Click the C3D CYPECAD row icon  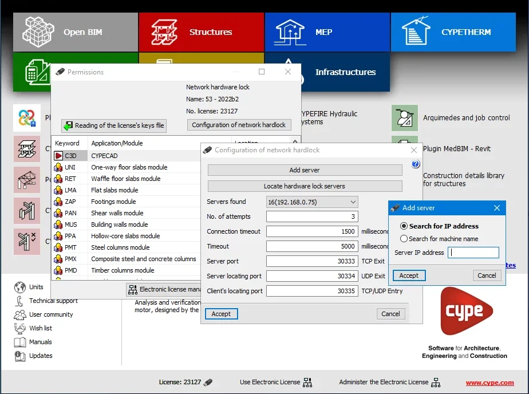58,156
